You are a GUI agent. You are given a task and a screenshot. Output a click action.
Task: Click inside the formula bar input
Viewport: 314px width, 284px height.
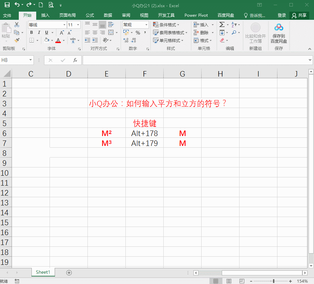click(194, 60)
